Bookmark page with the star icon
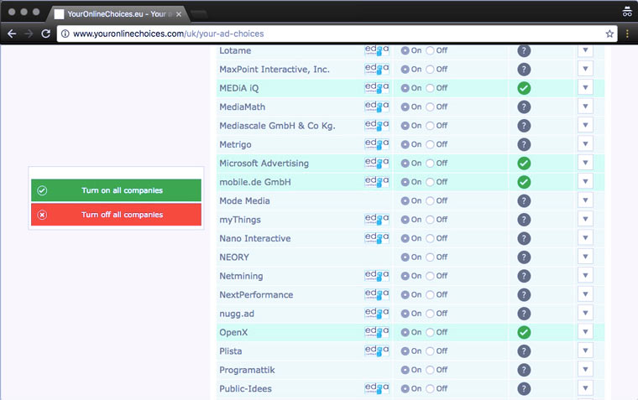This screenshot has height=400, width=638. 609,34
